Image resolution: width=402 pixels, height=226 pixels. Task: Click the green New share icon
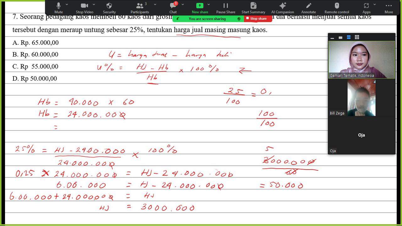pos(200,6)
